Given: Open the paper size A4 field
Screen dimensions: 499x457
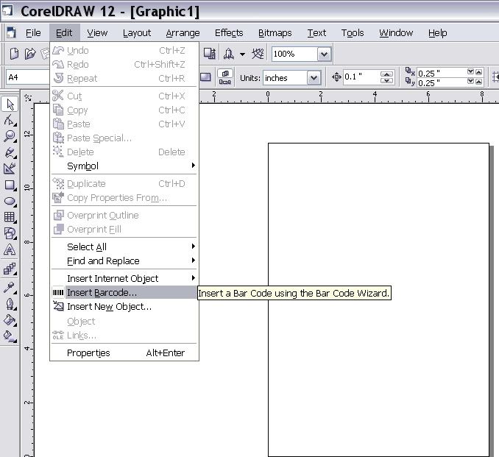Looking at the screenshot, I should (28, 77).
